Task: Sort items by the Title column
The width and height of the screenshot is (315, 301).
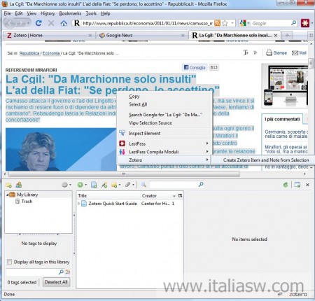Action: click(x=108, y=195)
